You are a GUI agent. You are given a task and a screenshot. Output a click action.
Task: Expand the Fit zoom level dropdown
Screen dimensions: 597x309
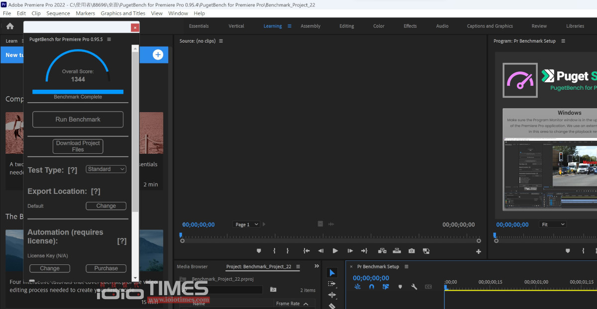[x=553, y=225]
